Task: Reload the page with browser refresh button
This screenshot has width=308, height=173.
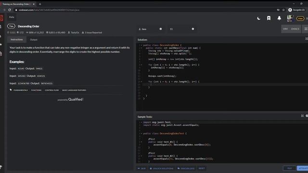Action: coord(10,10)
